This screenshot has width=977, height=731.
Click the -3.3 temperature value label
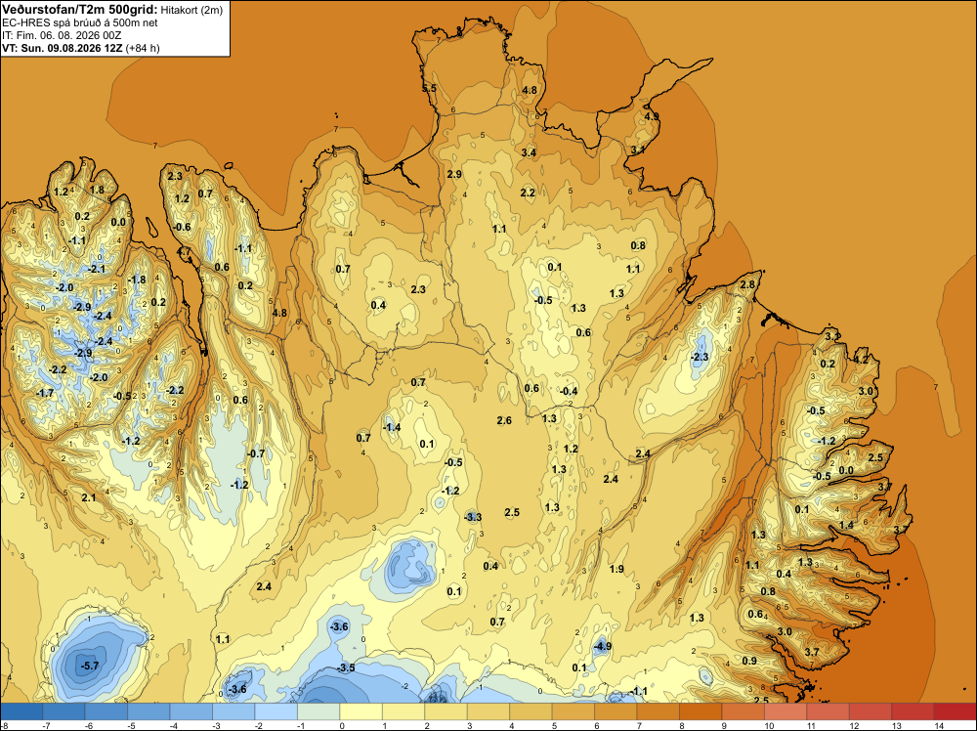click(x=473, y=517)
